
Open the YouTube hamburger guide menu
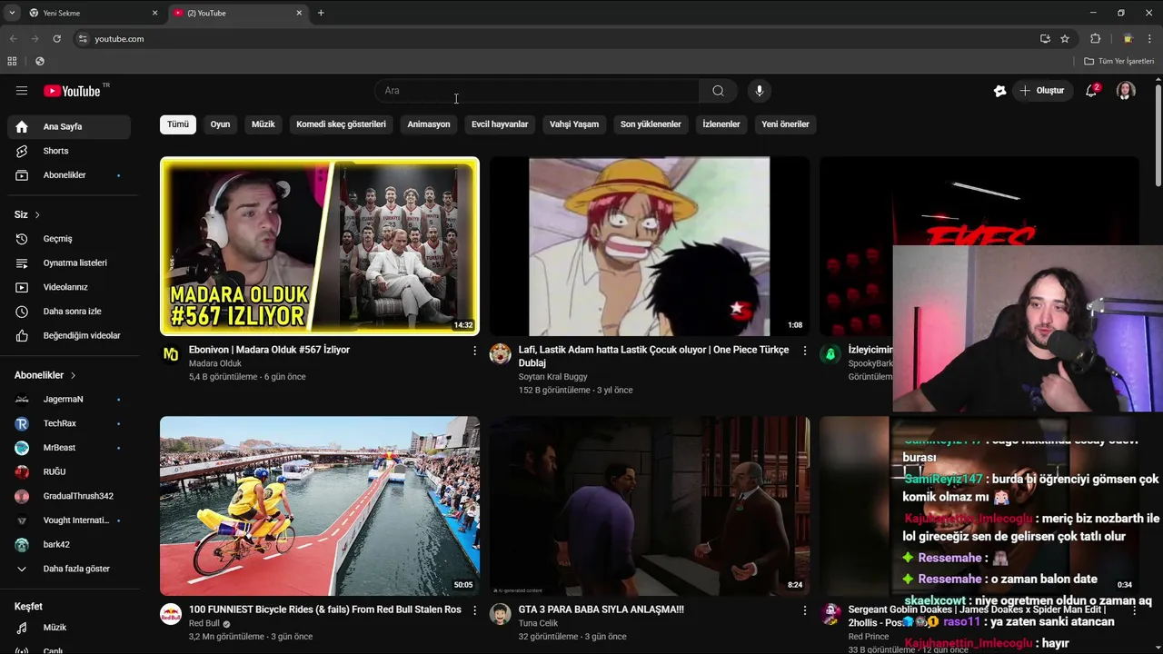(x=22, y=91)
